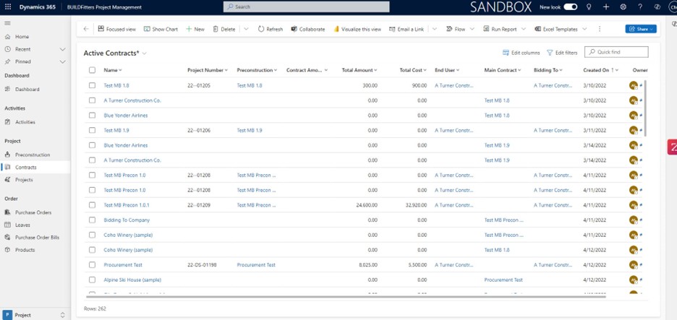This screenshot has width=677, height=320.
Task: Toggle the New look switch
Action: click(x=570, y=7)
